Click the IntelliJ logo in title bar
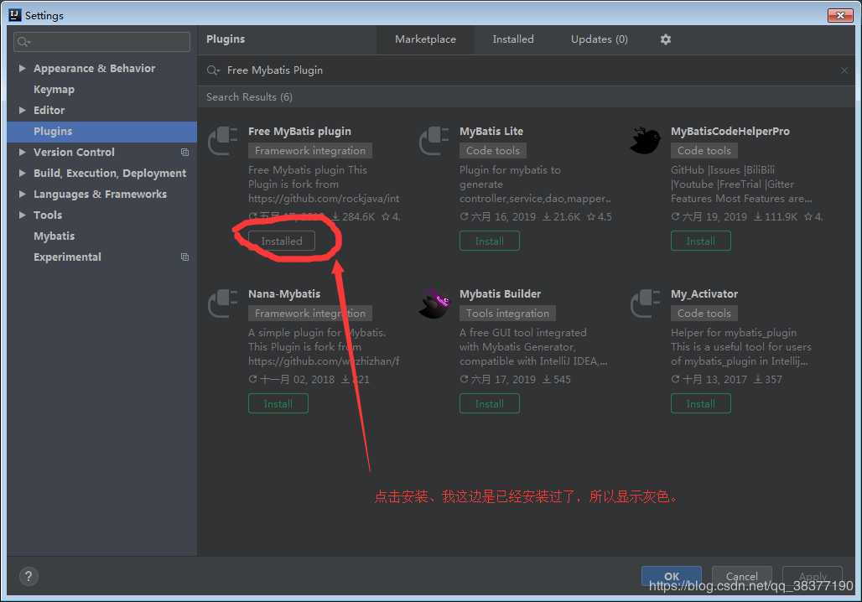The image size is (862, 602). coord(15,15)
